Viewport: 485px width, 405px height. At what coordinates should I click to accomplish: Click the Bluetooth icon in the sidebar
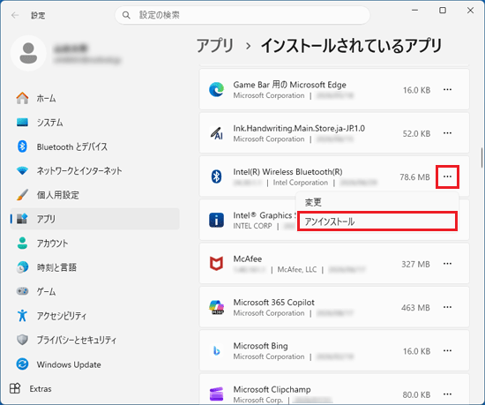(22, 146)
